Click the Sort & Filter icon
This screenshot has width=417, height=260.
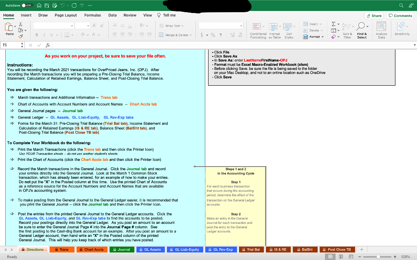[x=347, y=26]
